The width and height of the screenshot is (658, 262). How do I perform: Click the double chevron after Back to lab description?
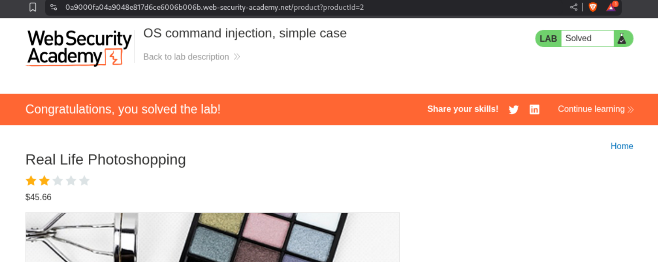click(x=237, y=57)
